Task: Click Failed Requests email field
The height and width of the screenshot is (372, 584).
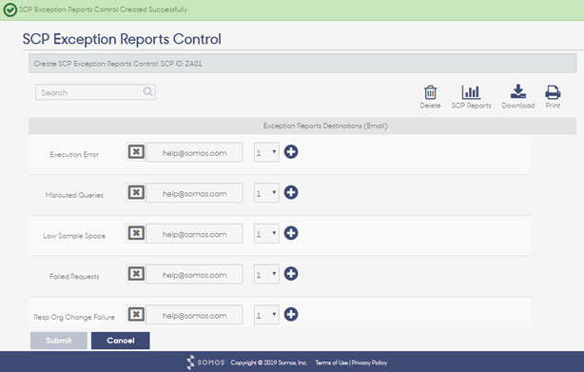Action: (x=194, y=274)
